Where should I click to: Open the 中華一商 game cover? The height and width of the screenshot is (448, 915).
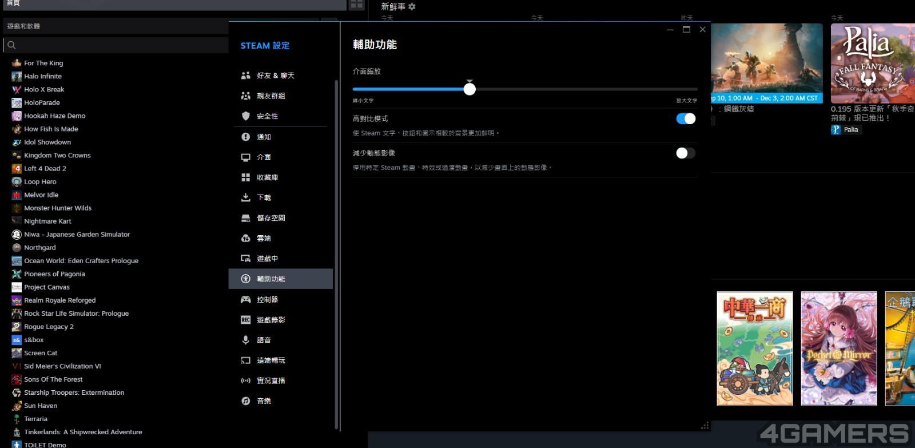[x=755, y=348]
